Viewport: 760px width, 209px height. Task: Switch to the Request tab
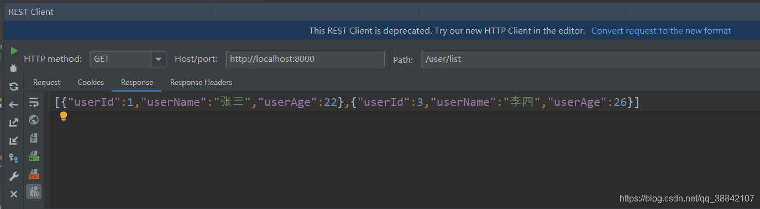[x=46, y=82]
